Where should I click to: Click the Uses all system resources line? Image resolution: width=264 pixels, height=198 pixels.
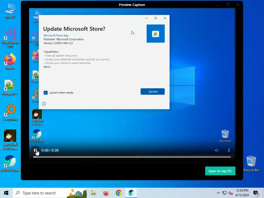[x=60, y=56]
